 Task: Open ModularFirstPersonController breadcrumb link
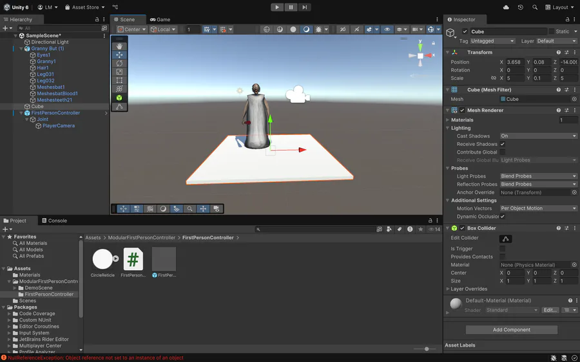(x=141, y=238)
